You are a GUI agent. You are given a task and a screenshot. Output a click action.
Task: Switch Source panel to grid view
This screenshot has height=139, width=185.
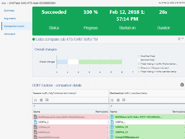[41, 100]
